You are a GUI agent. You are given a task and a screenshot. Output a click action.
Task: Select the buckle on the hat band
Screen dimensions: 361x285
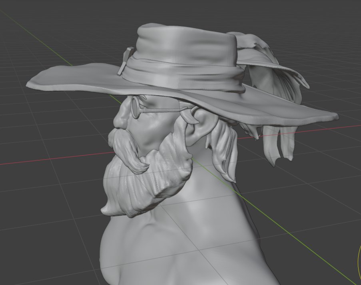click(x=126, y=61)
